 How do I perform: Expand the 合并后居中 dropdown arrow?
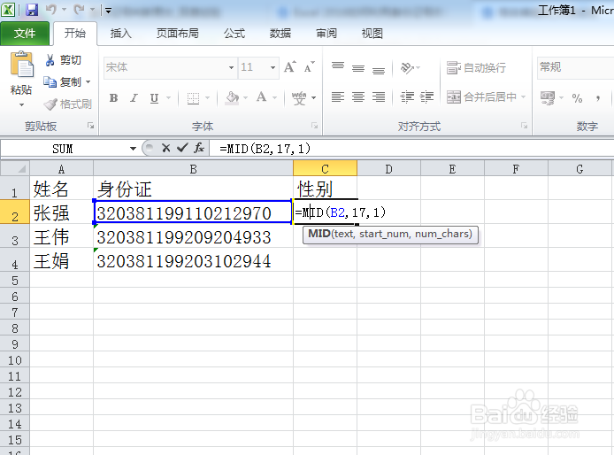pos(523,96)
